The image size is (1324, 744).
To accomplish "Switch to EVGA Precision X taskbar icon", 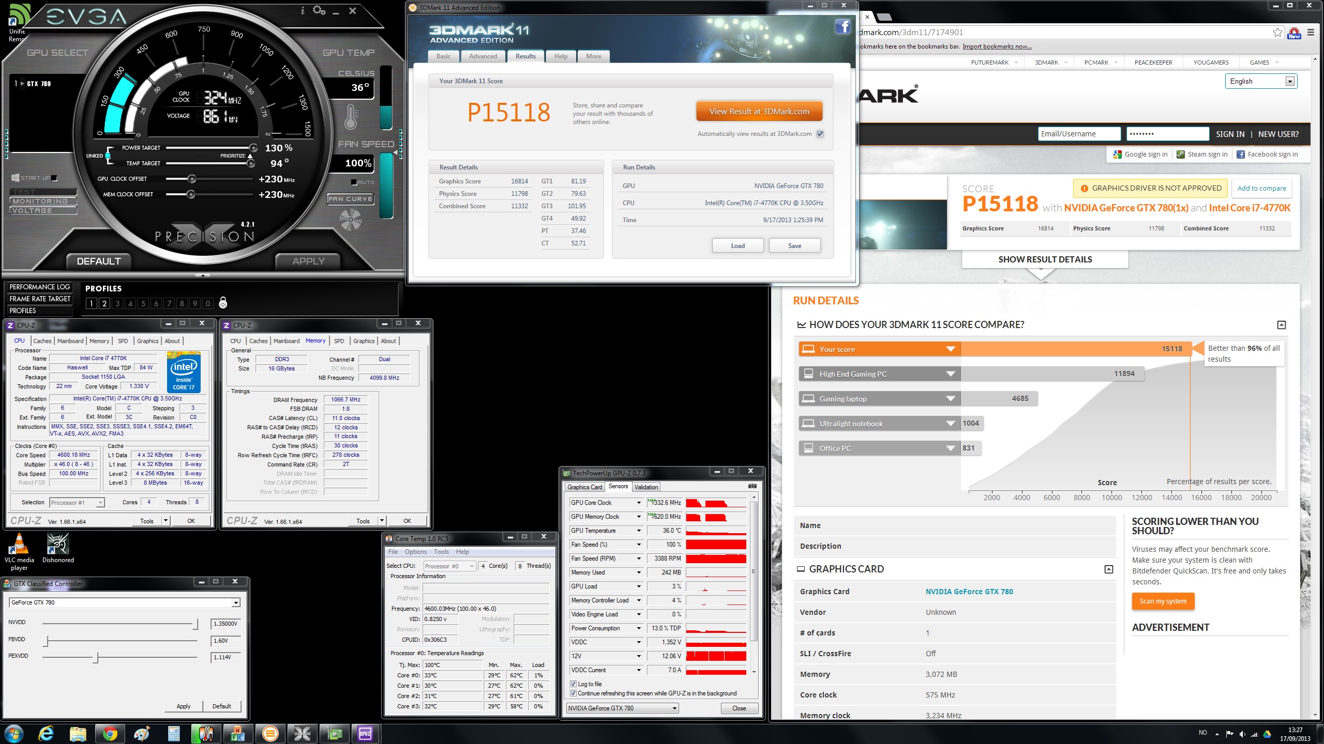I will pyautogui.click(x=302, y=733).
